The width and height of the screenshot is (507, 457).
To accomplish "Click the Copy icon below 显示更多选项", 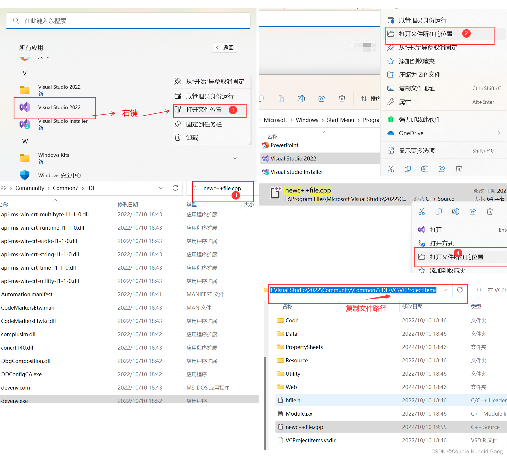I will [408, 169].
